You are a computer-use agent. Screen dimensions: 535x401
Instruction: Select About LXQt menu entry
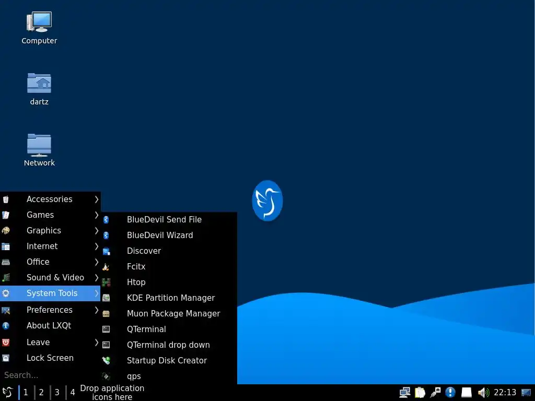(x=50, y=326)
